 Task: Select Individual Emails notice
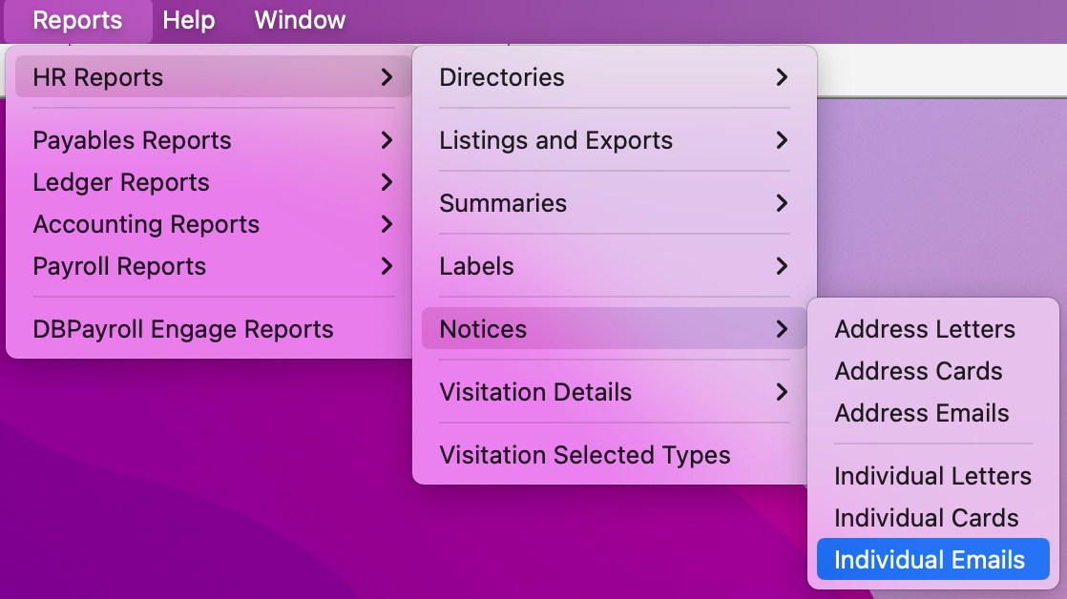click(929, 560)
